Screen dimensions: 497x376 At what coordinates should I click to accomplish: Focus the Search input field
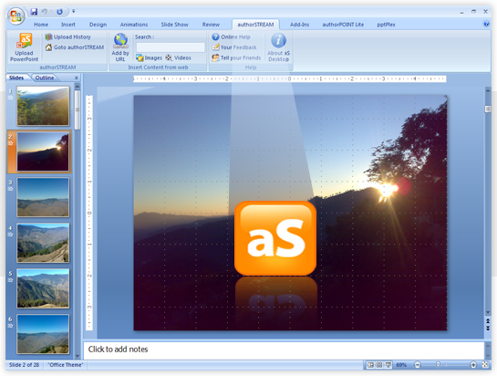(x=171, y=47)
